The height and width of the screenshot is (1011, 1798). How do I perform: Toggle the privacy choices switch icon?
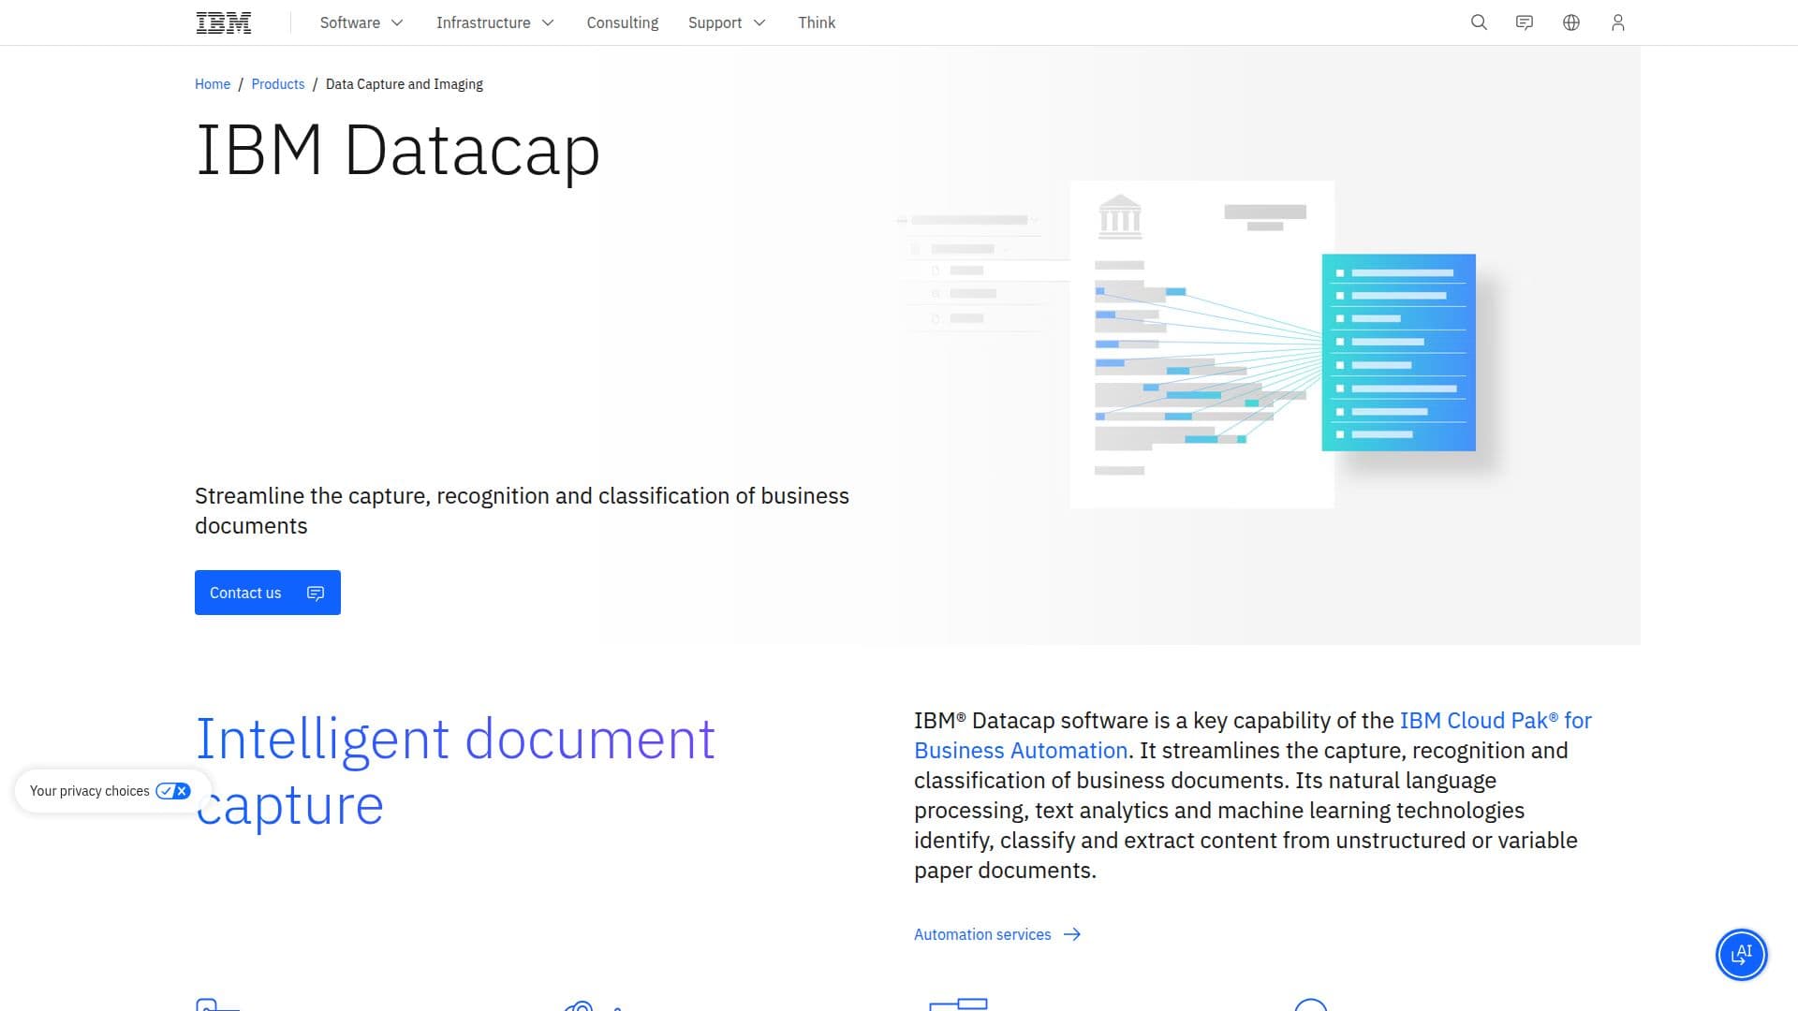coord(173,791)
